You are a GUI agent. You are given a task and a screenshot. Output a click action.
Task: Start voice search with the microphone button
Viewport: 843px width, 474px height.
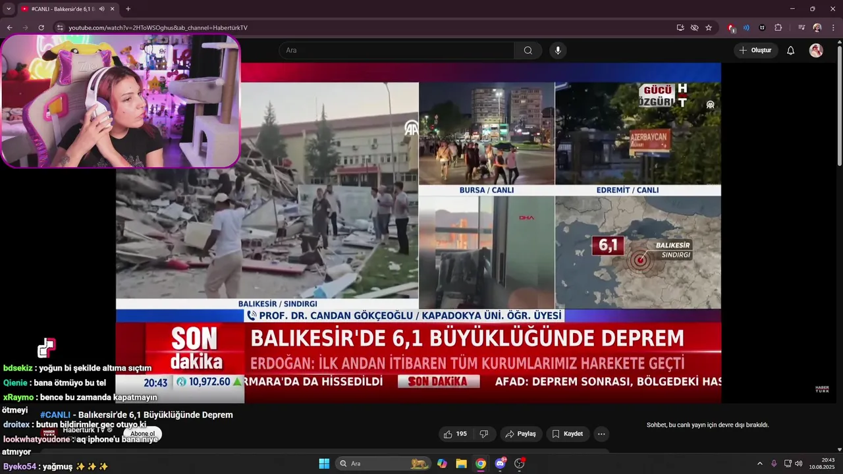tap(558, 50)
